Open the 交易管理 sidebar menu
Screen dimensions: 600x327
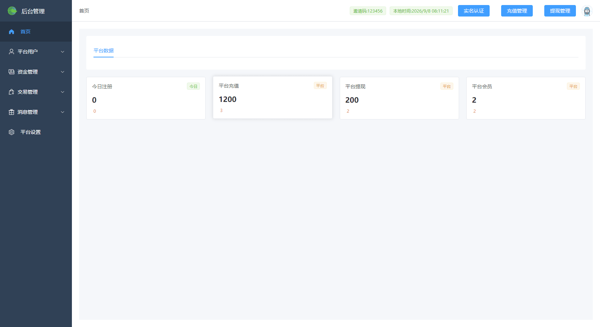(x=36, y=92)
